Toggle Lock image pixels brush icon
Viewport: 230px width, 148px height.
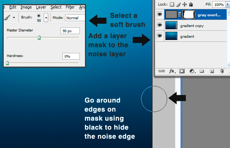[x=178, y=4]
